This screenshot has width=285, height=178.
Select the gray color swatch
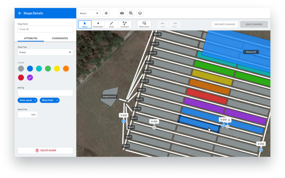tap(21, 69)
